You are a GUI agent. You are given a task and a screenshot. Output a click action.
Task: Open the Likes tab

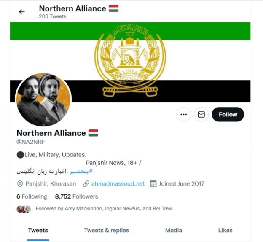225,230
